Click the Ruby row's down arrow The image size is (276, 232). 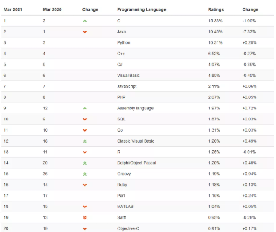(85, 185)
